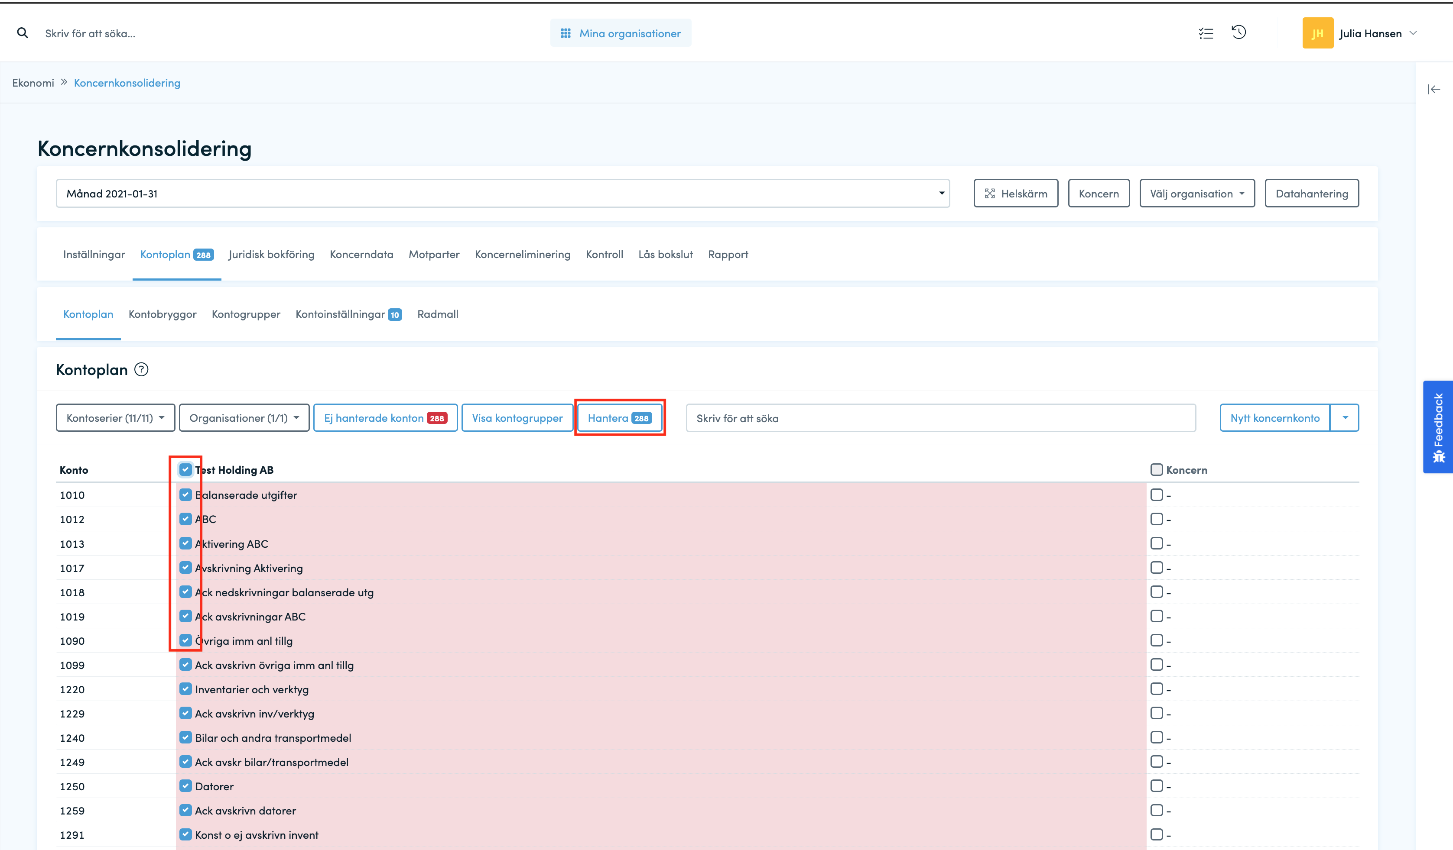
Task: Open the Rapport tab
Action: (x=728, y=254)
